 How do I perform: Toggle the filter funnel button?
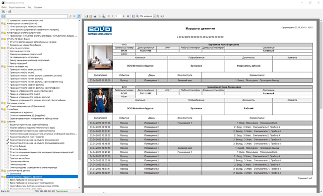79,16
